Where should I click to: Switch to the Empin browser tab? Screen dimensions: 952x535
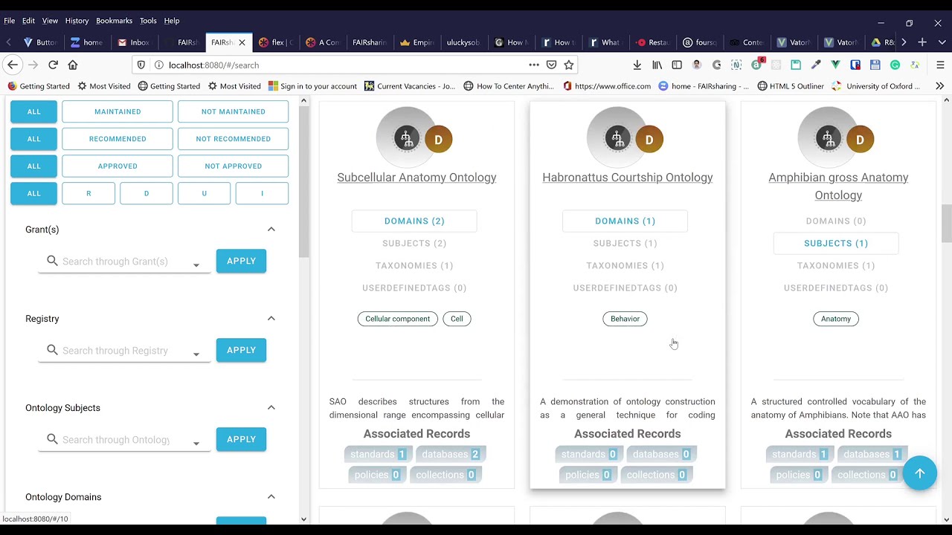click(x=416, y=42)
